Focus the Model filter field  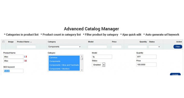[97, 47]
